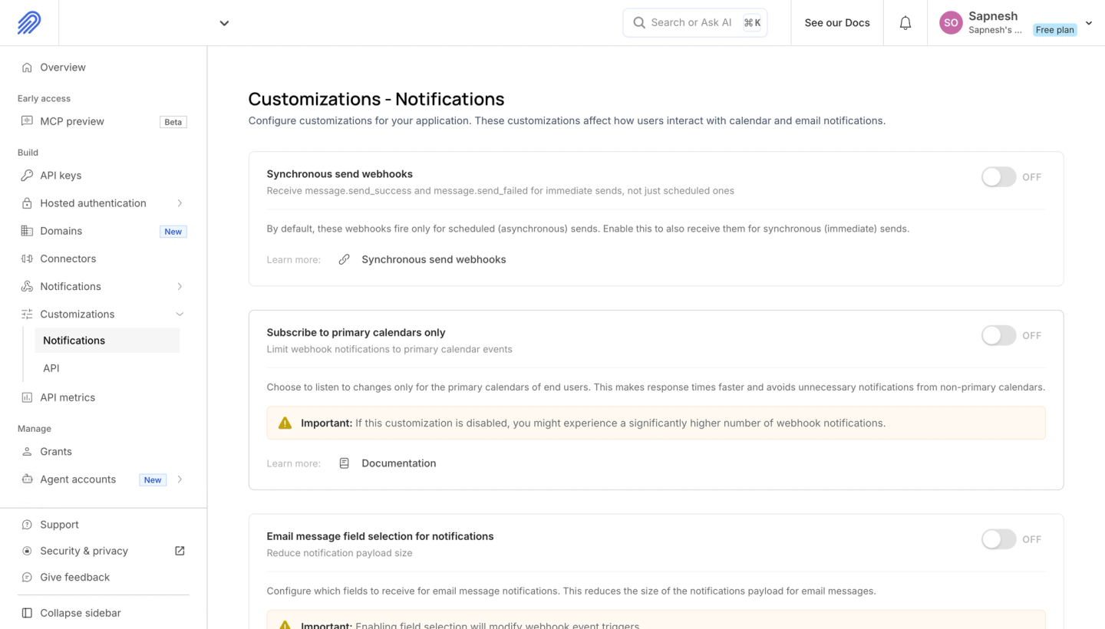The height and width of the screenshot is (629, 1105).
Task: Click the Notifications webhook icon in sidebar
Action: point(27,286)
